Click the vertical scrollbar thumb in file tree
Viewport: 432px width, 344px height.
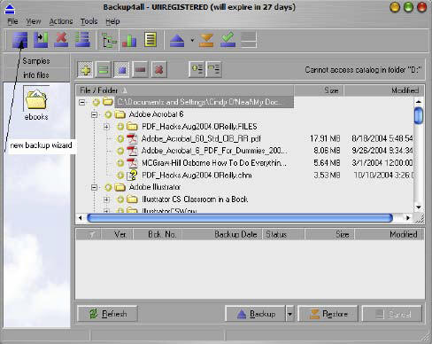click(419, 115)
